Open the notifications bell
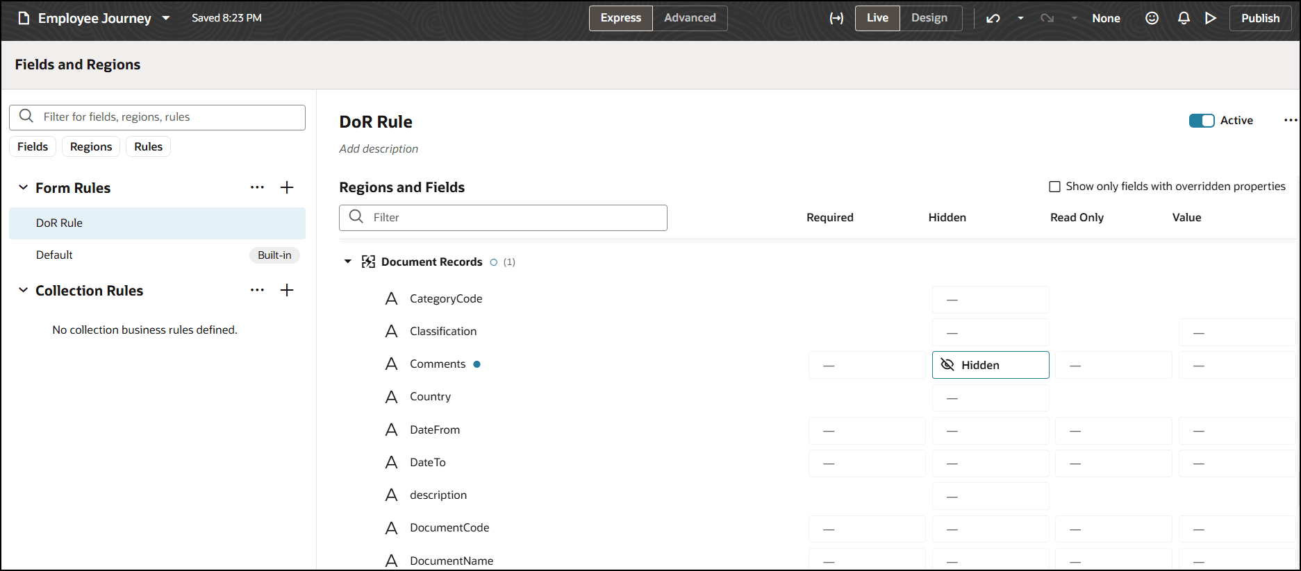 click(x=1184, y=18)
